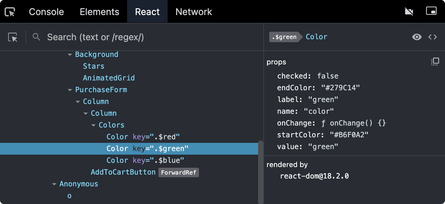
Task: Toggle the eye icon to inspect DOM element
Action: pyautogui.click(x=417, y=37)
